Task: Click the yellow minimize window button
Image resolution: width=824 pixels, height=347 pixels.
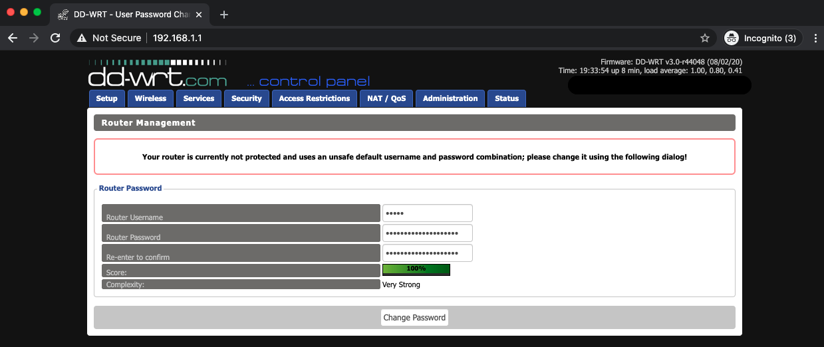Action: pyautogui.click(x=24, y=12)
